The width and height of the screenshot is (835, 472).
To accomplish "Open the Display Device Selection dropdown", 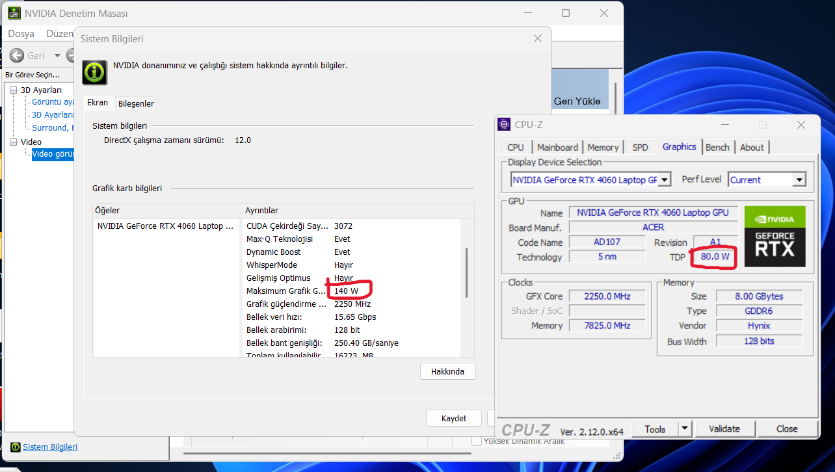I will [x=665, y=180].
